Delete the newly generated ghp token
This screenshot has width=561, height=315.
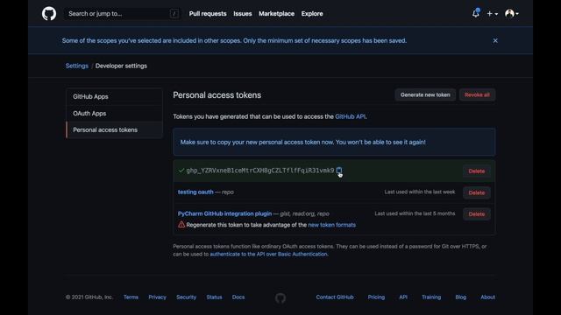coord(476,171)
